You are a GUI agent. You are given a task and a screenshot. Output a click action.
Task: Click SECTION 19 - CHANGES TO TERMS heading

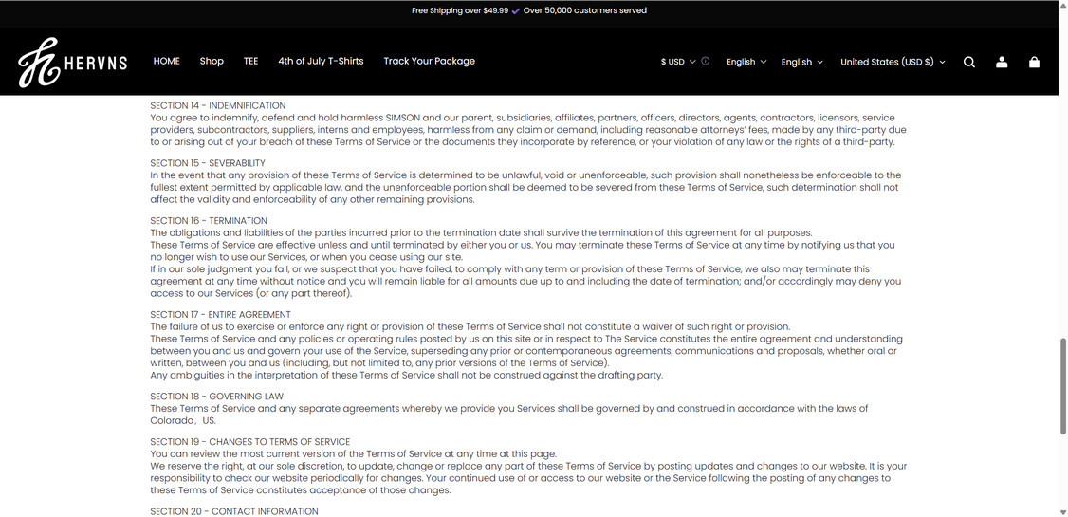point(250,442)
